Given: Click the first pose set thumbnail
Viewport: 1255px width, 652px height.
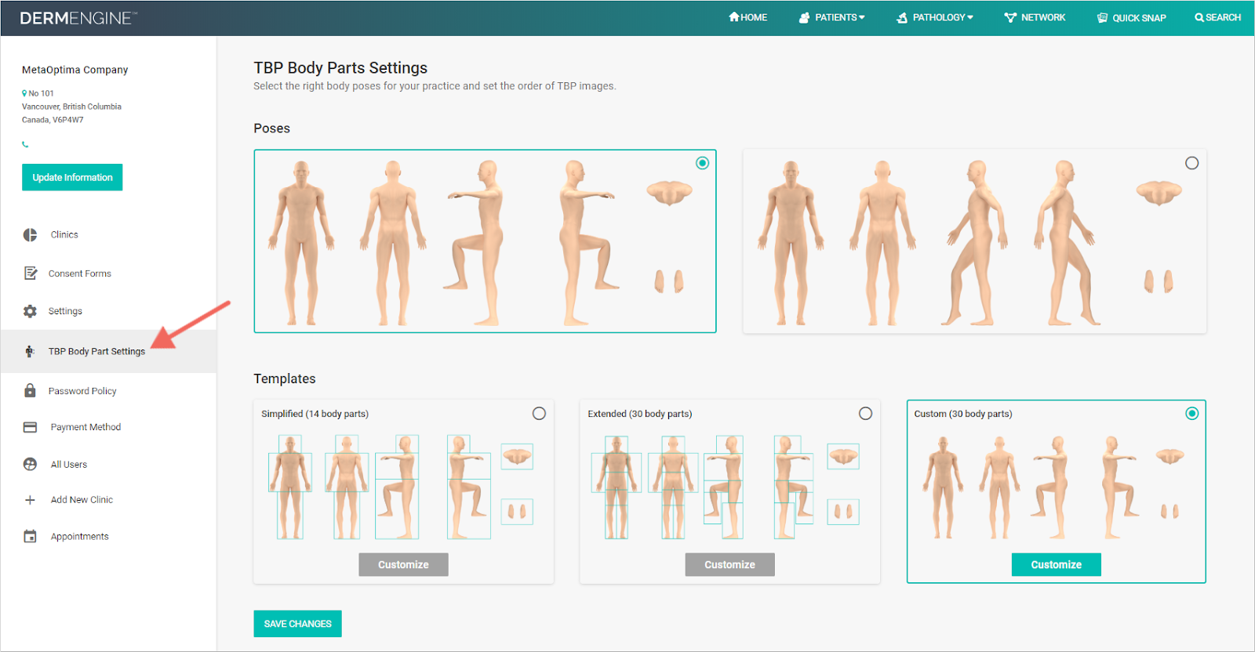Looking at the screenshot, I should coord(485,241).
